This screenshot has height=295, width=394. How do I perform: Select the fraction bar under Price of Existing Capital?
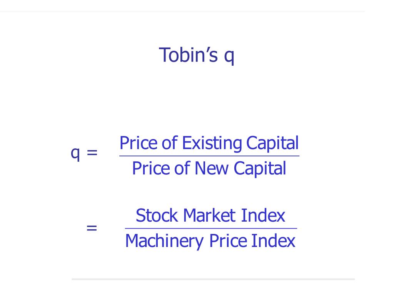click(x=209, y=156)
